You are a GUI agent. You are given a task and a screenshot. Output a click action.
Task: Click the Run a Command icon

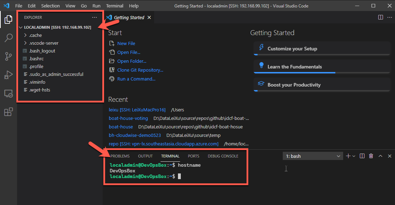tap(112, 79)
